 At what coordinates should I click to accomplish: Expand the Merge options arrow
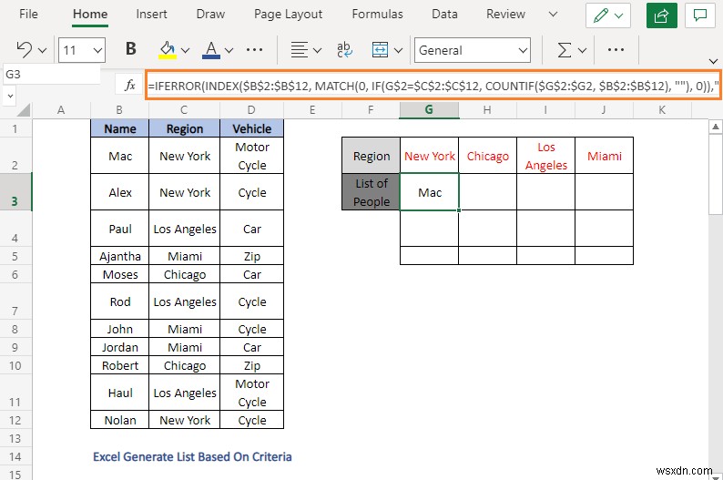[x=399, y=50]
